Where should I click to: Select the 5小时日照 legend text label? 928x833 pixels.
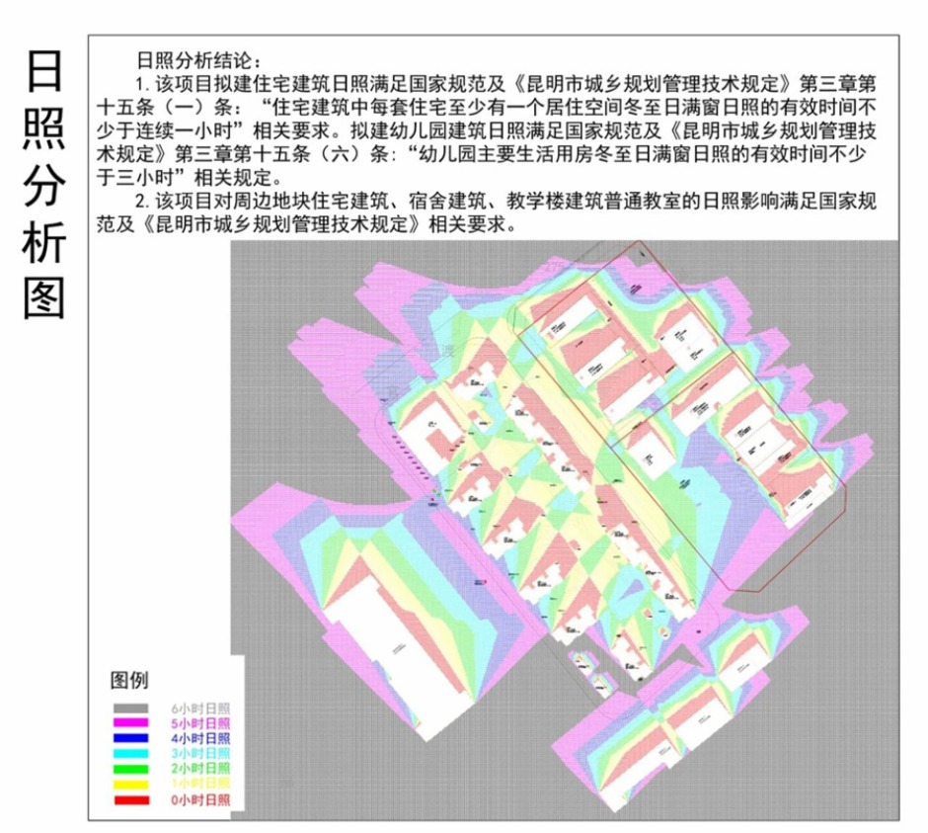(x=202, y=722)
